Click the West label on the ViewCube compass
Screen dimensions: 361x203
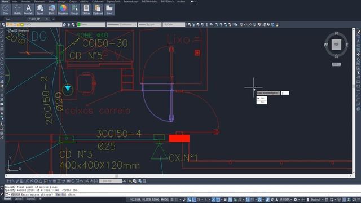326,45
